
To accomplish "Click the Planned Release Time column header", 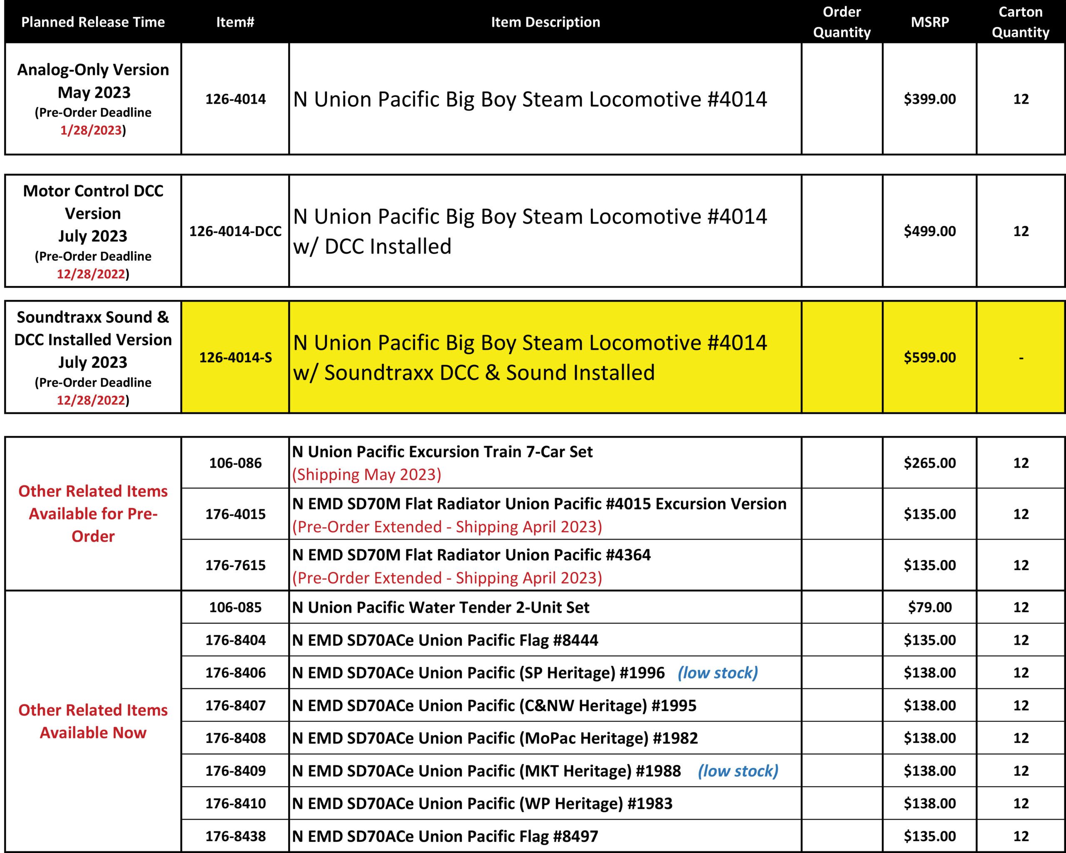I will (x=93, y=22).
